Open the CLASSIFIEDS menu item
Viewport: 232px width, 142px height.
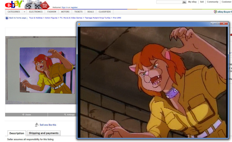pos(105,12)
